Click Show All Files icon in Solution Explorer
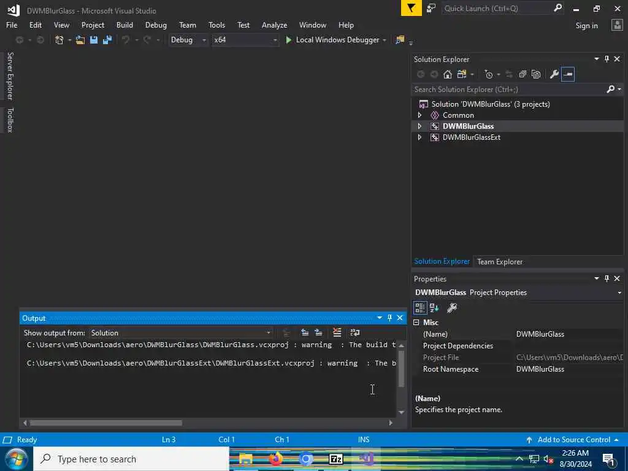This screenshot has height=471, width=628. tap(536, 74)
